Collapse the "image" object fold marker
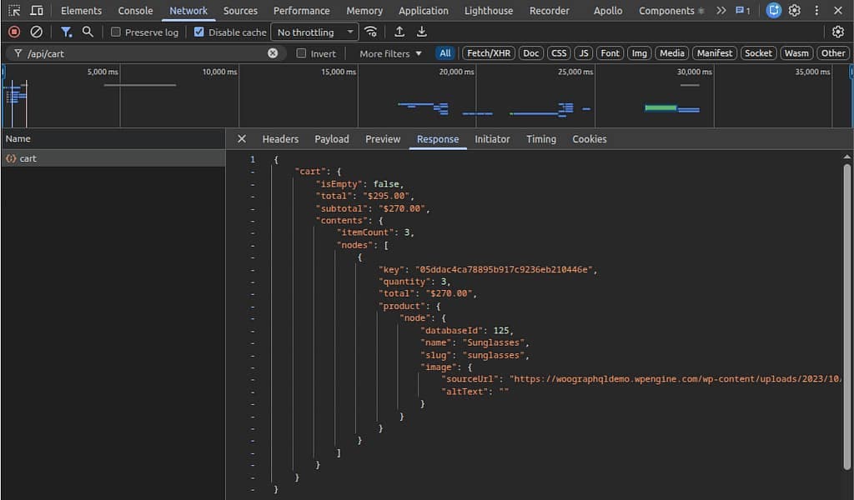The width and height of the screenshot is (854, 500). pos(252,367)
